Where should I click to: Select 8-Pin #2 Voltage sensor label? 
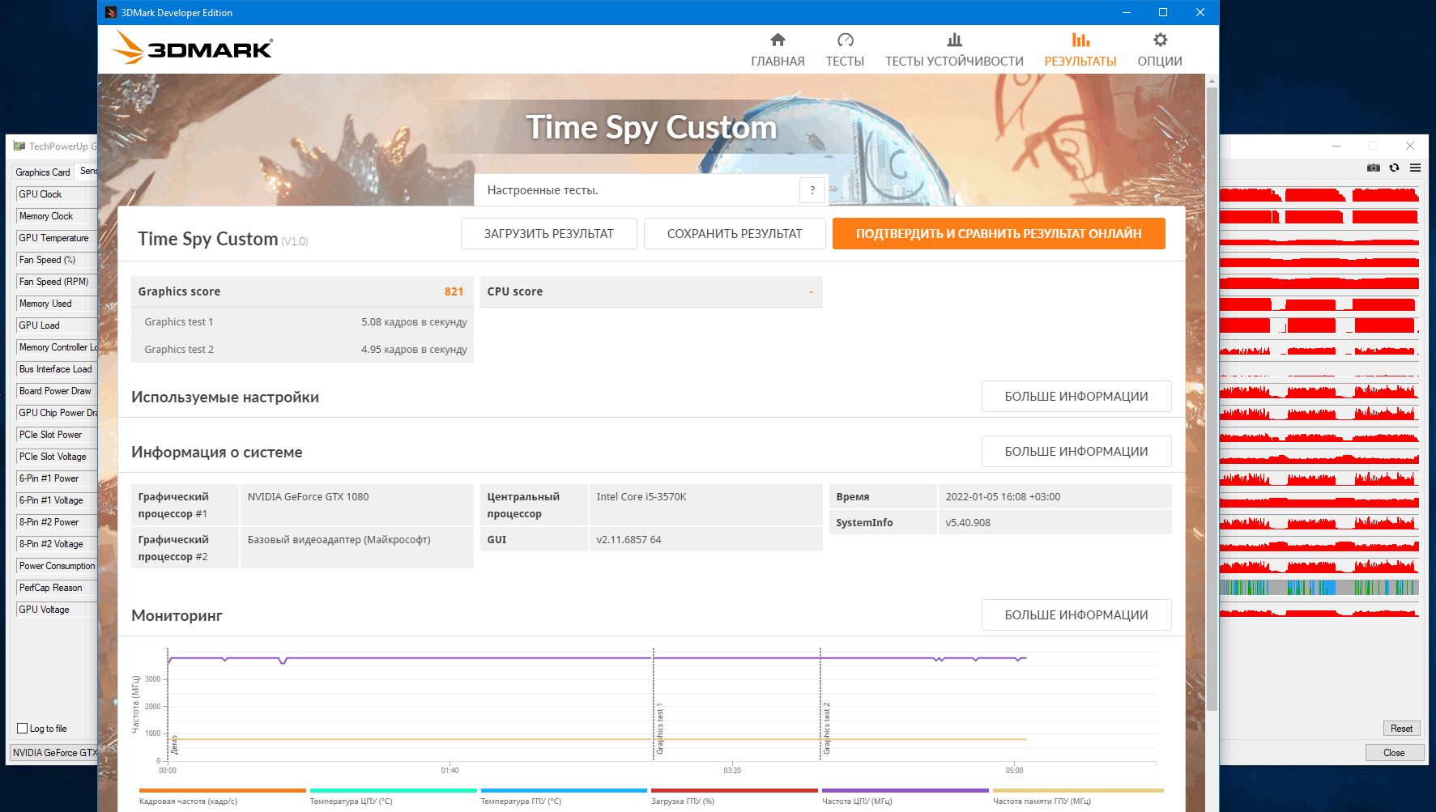click(x=51, y=544)
